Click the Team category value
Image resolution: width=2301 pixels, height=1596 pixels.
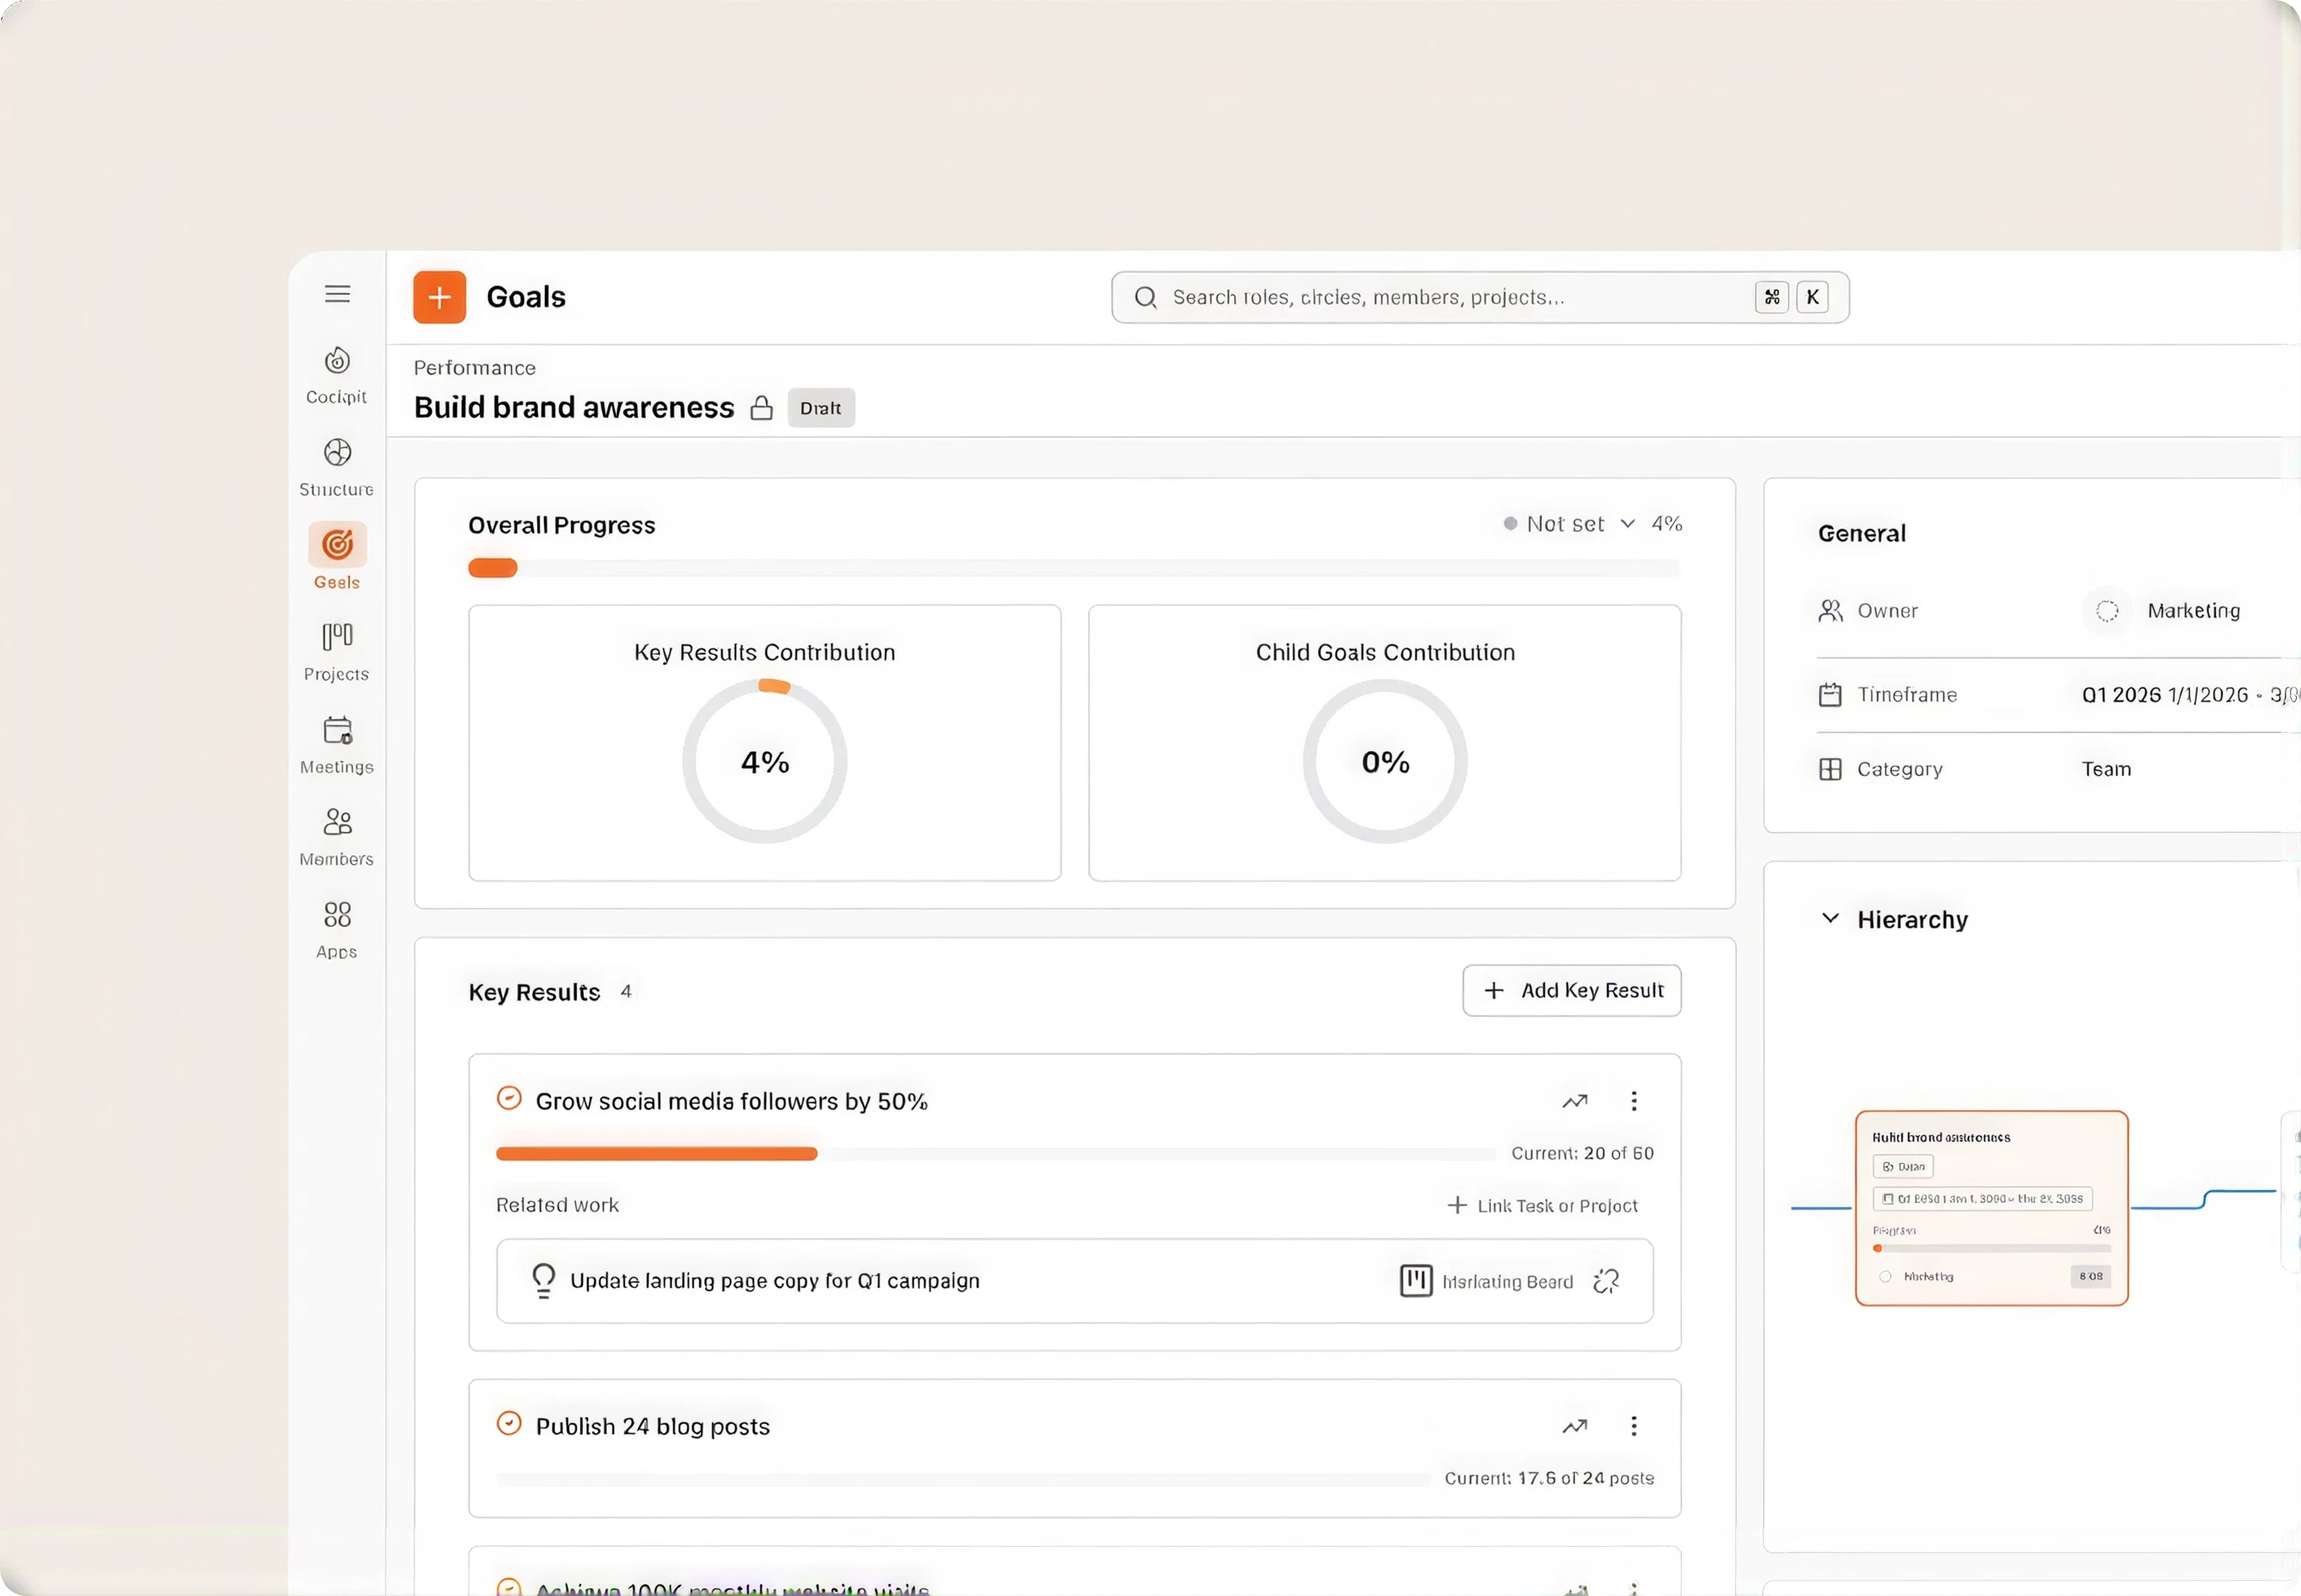click(x=2107, y=769)
